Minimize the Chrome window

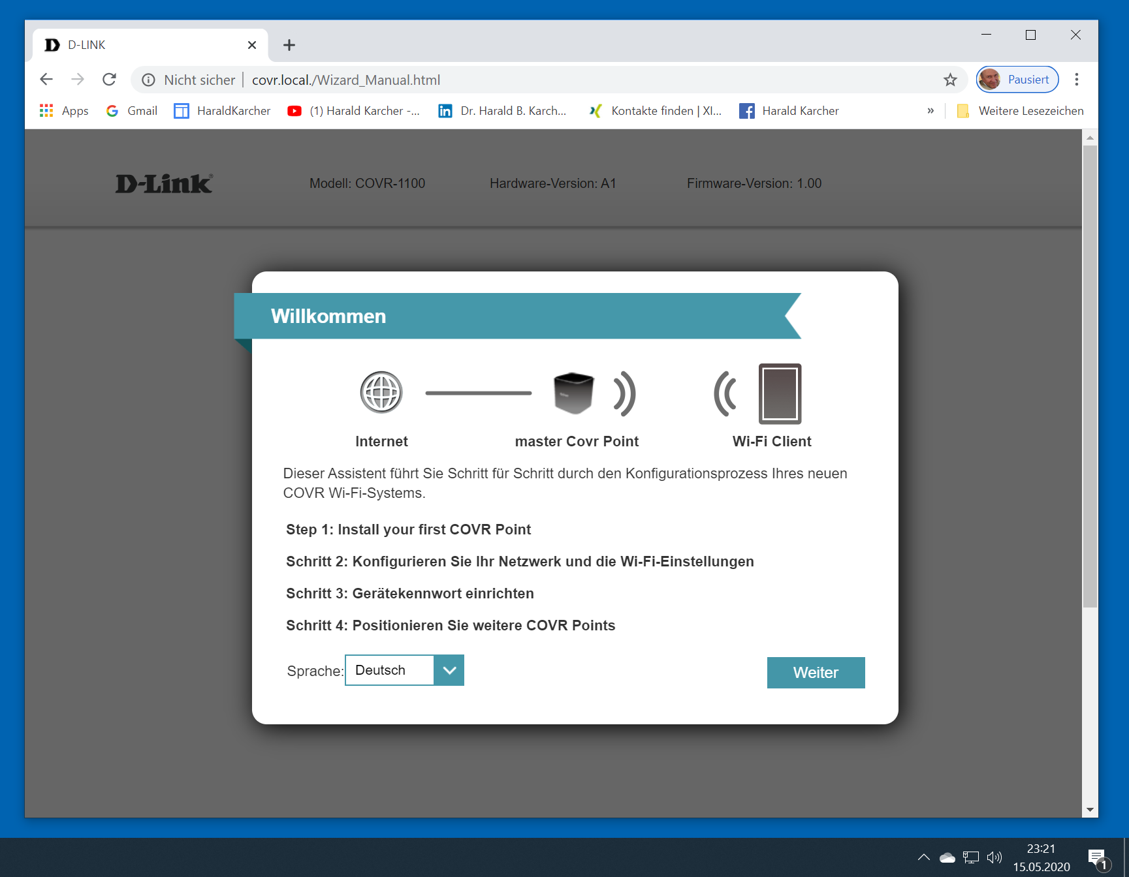[986, 35]
